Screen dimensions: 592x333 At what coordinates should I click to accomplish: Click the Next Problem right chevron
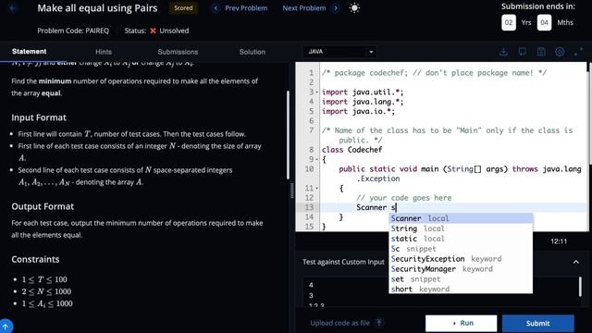click(336, 8)
